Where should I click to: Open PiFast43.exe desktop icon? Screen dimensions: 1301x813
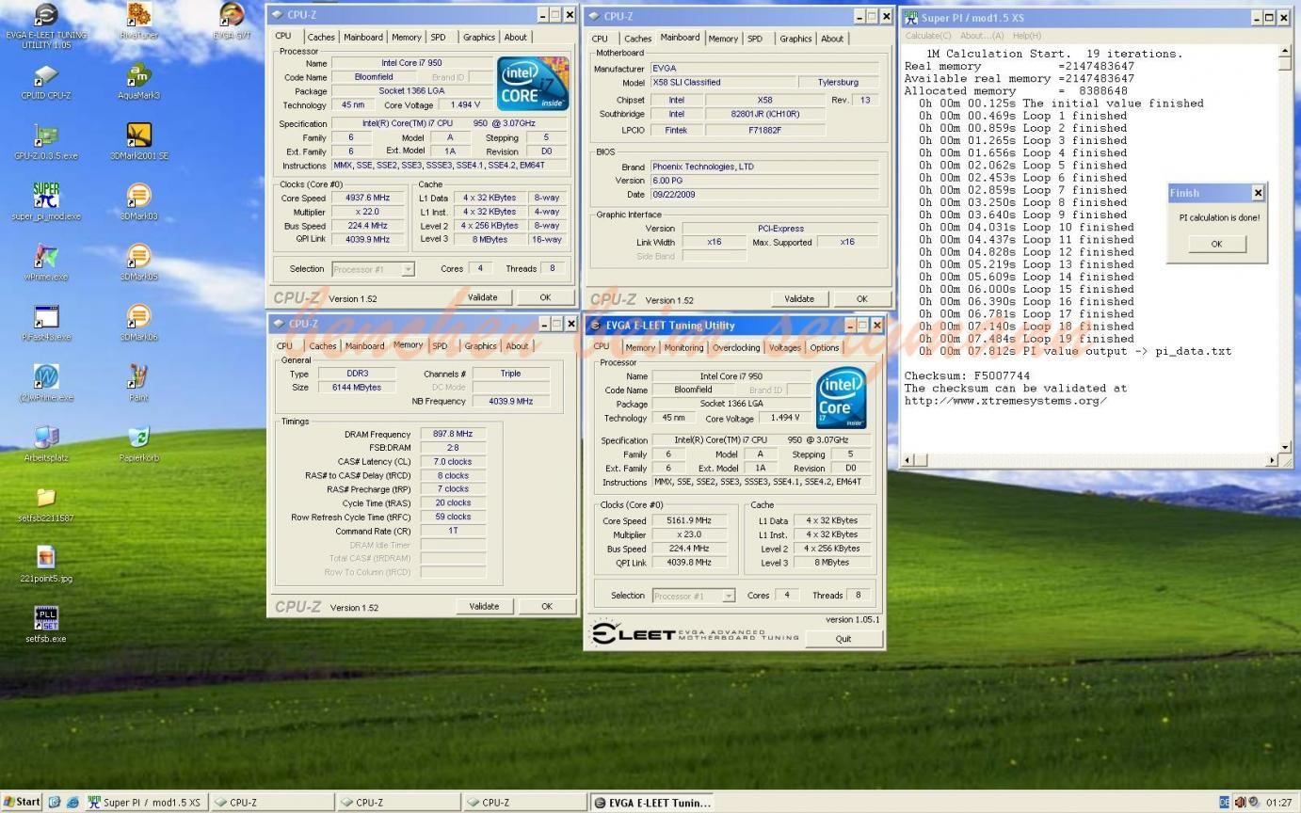click(45, 323)
